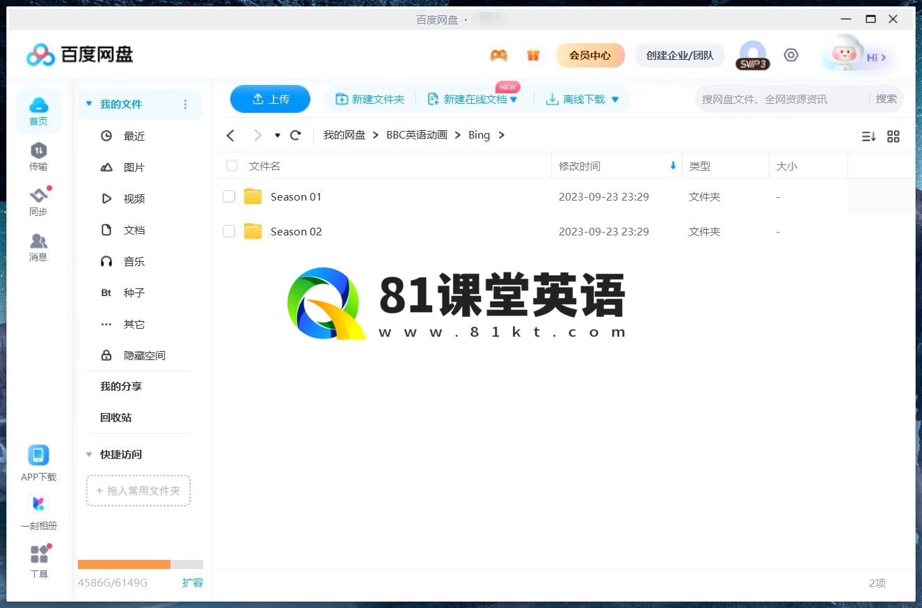This screenshot has height=608, width=922.
Task: Expand the 快捷访问 section
Action: pyautogui.click(x=88, y=454)
